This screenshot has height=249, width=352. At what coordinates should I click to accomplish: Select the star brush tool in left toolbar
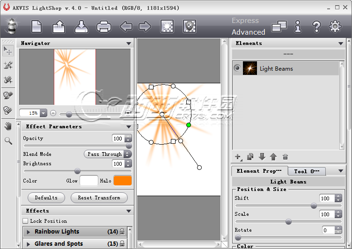click(8, 66)
